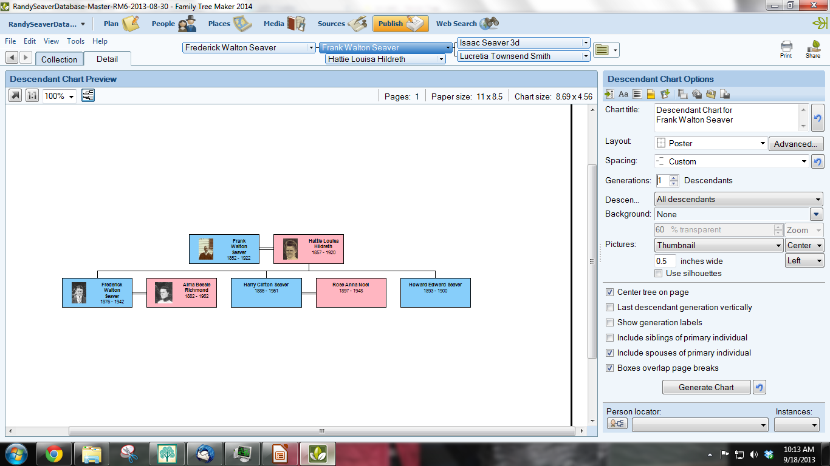Open the picture position Left dropdown

804,260
